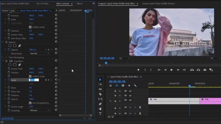Screen dimensions: 221x124
Task: Select the free draw bezier under Opacity
Action: pyautogui.click(x=20, y=46)
